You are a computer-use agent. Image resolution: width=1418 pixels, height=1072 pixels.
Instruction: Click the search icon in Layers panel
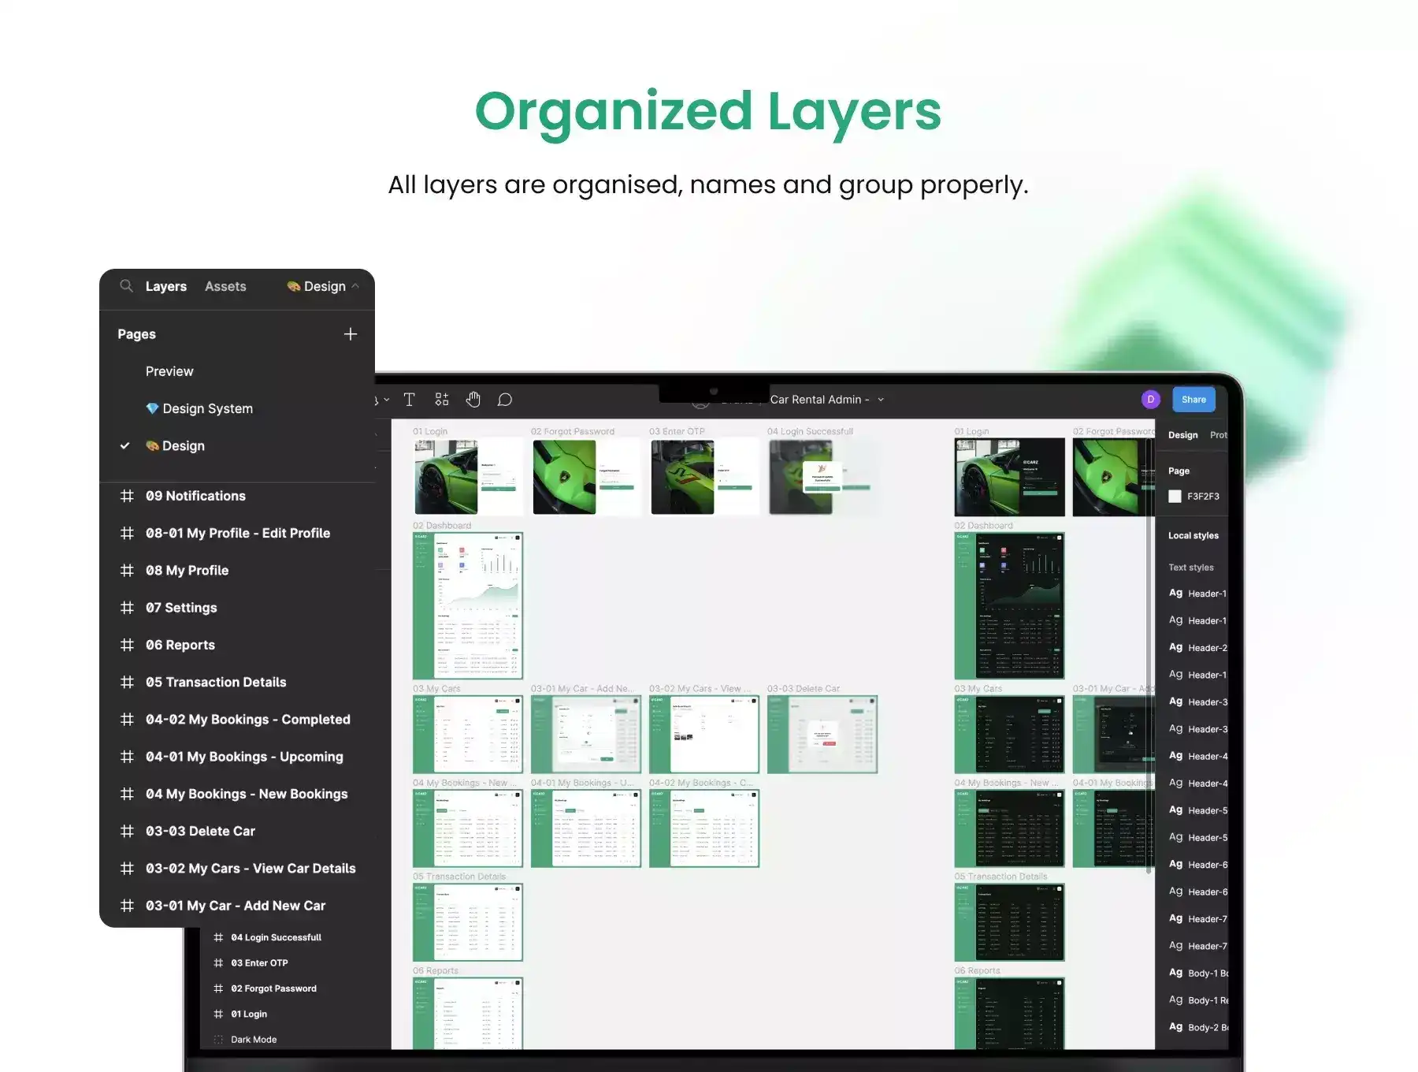[x=126, y=286]
